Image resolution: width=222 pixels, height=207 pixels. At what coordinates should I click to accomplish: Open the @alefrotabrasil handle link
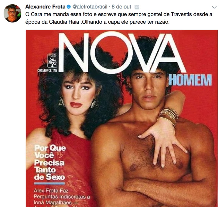click(90, 7)
